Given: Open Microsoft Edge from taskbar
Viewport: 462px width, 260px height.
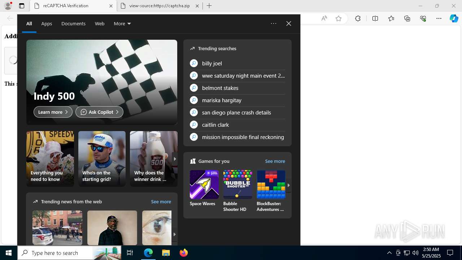Looking at the screenshot, I should click(148, 253).
